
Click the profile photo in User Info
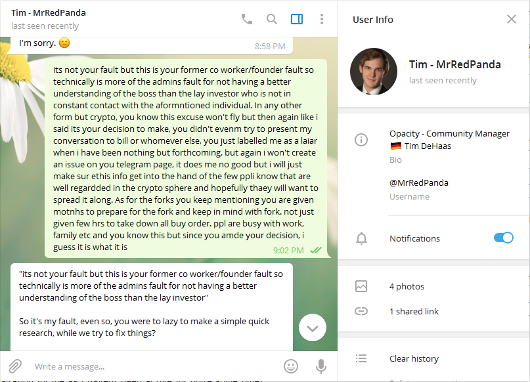click(x=374, y=72)
